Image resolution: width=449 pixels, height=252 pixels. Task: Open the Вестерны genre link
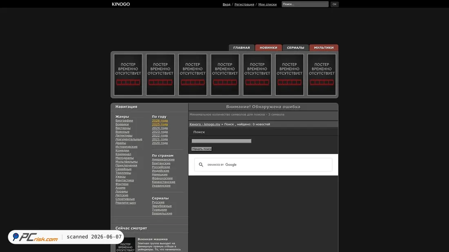tap(123, 128)
